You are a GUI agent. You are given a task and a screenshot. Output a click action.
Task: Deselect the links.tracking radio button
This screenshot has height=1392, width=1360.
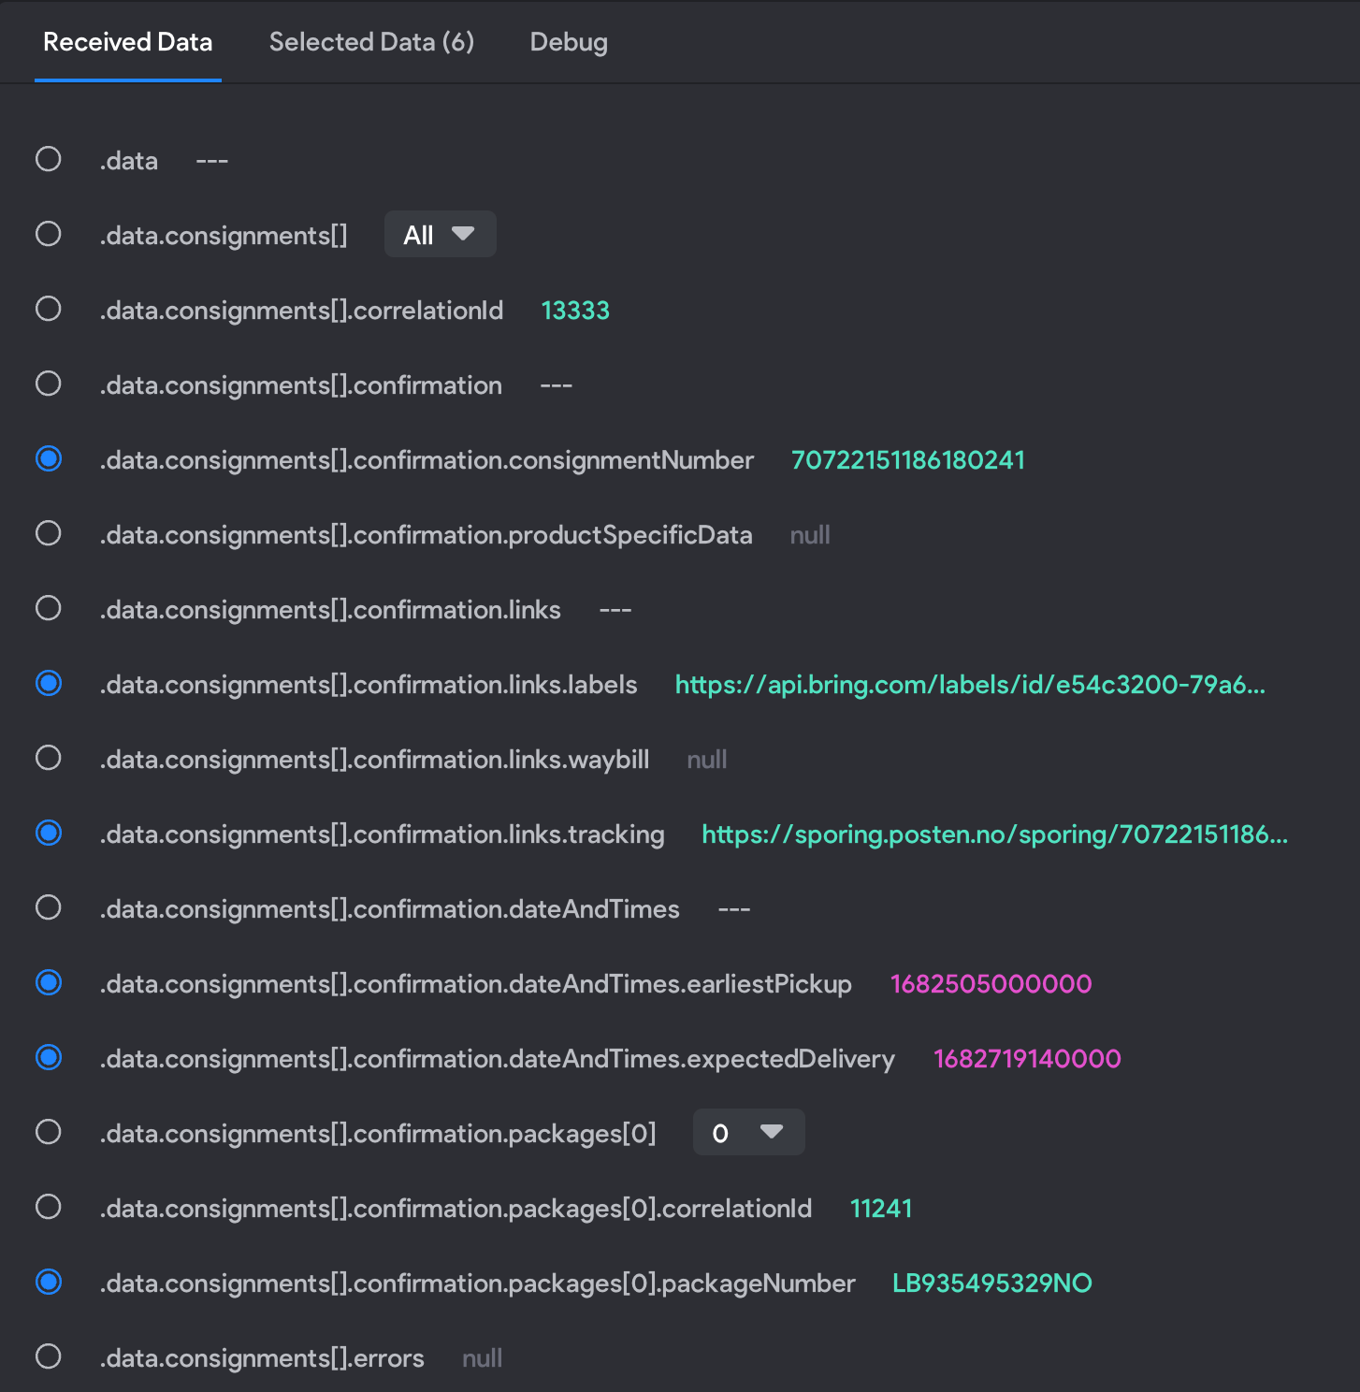(x=49, y=833)
